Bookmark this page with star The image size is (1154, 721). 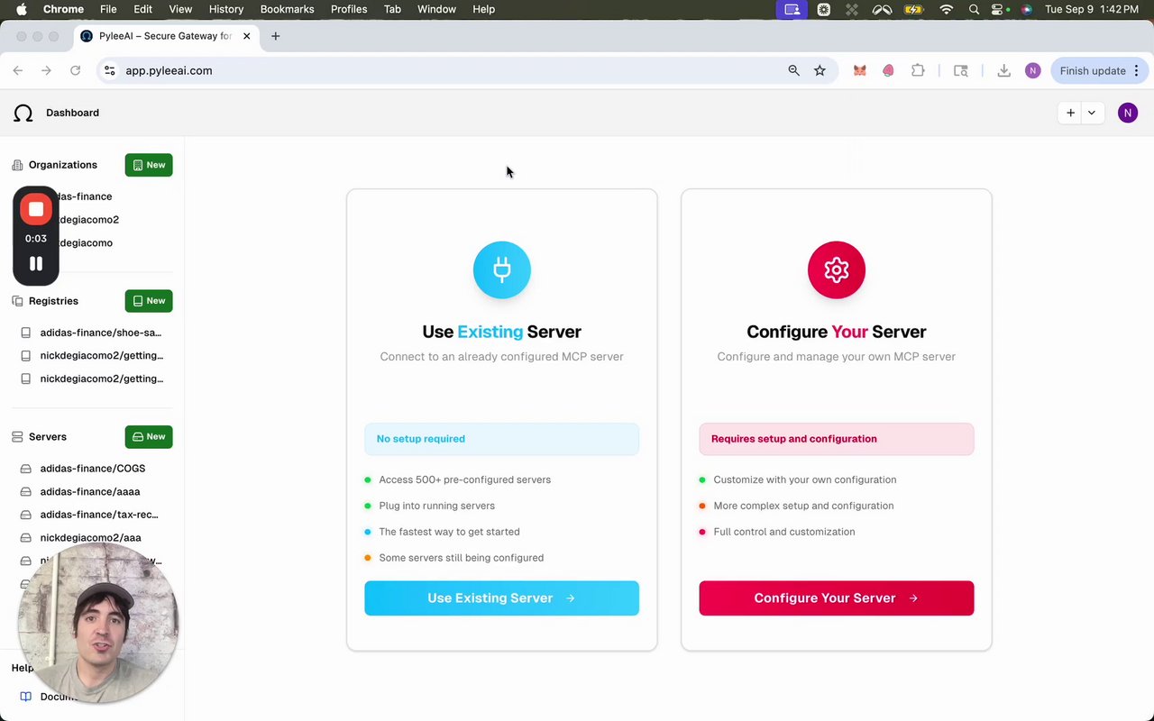[x=820, y=70]
